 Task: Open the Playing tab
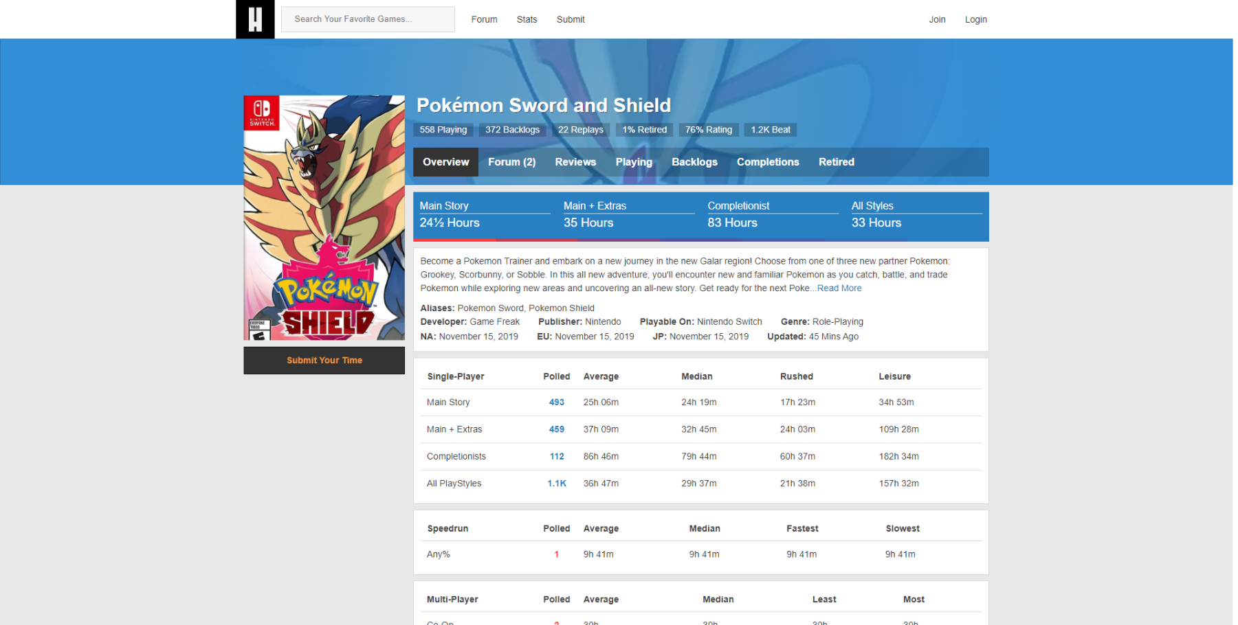633,162
